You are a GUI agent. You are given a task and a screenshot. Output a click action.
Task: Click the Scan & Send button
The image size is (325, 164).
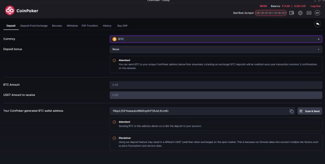[310, 111]
